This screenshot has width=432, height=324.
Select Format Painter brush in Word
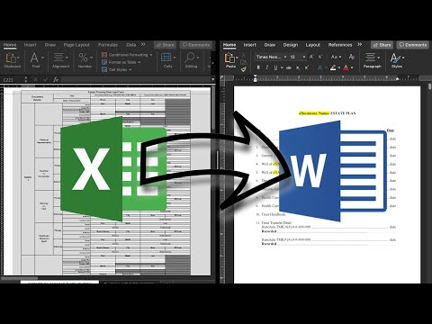point(243,69)
